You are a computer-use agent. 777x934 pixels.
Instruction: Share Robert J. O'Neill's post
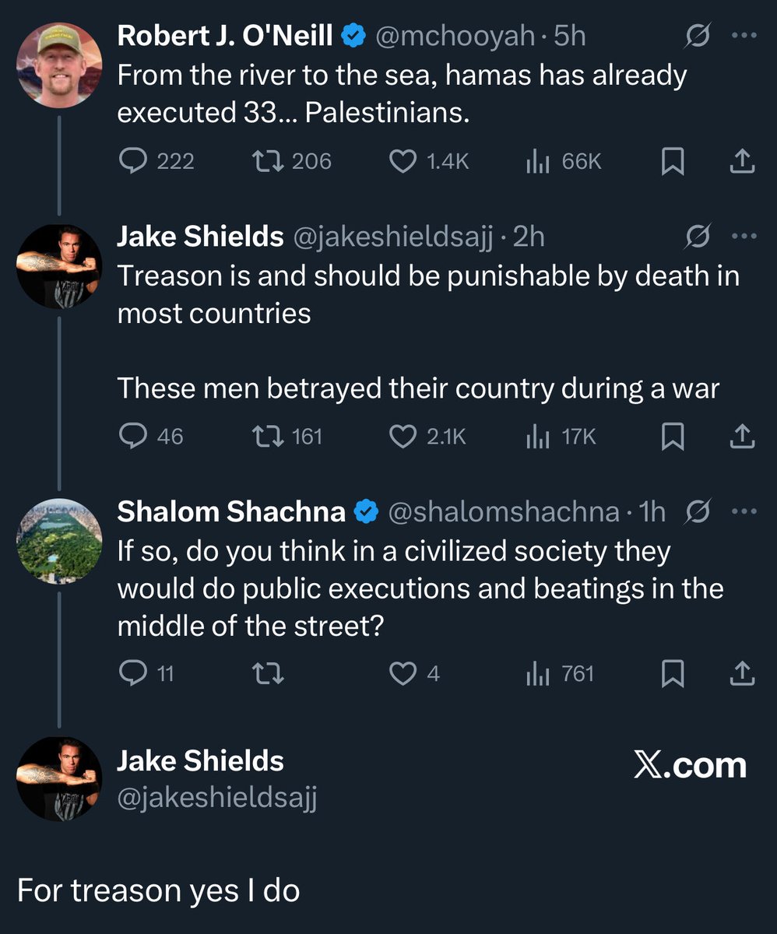742,161
